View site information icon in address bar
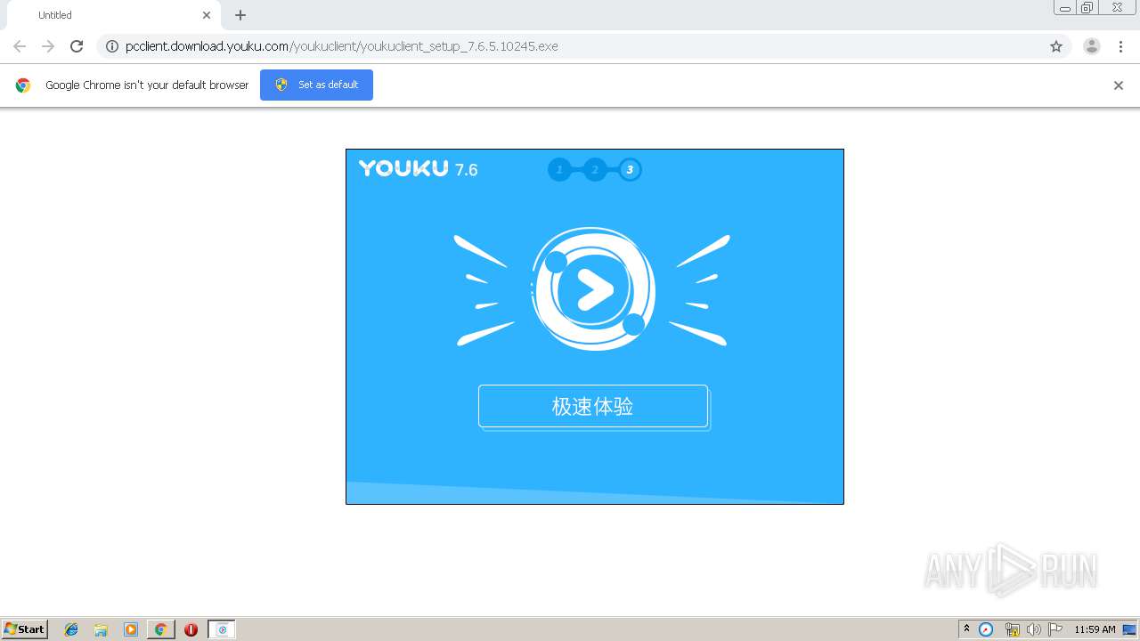Screen dimensions: 1140x641 (112, 46)
